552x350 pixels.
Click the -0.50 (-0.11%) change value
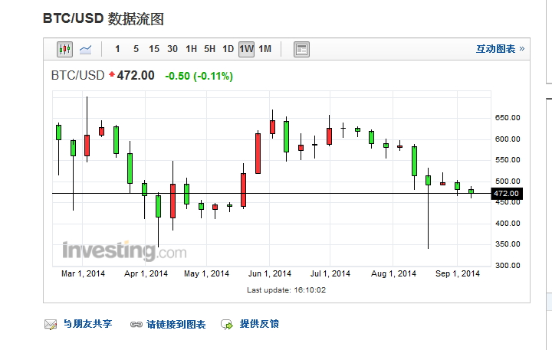point(199,76)
